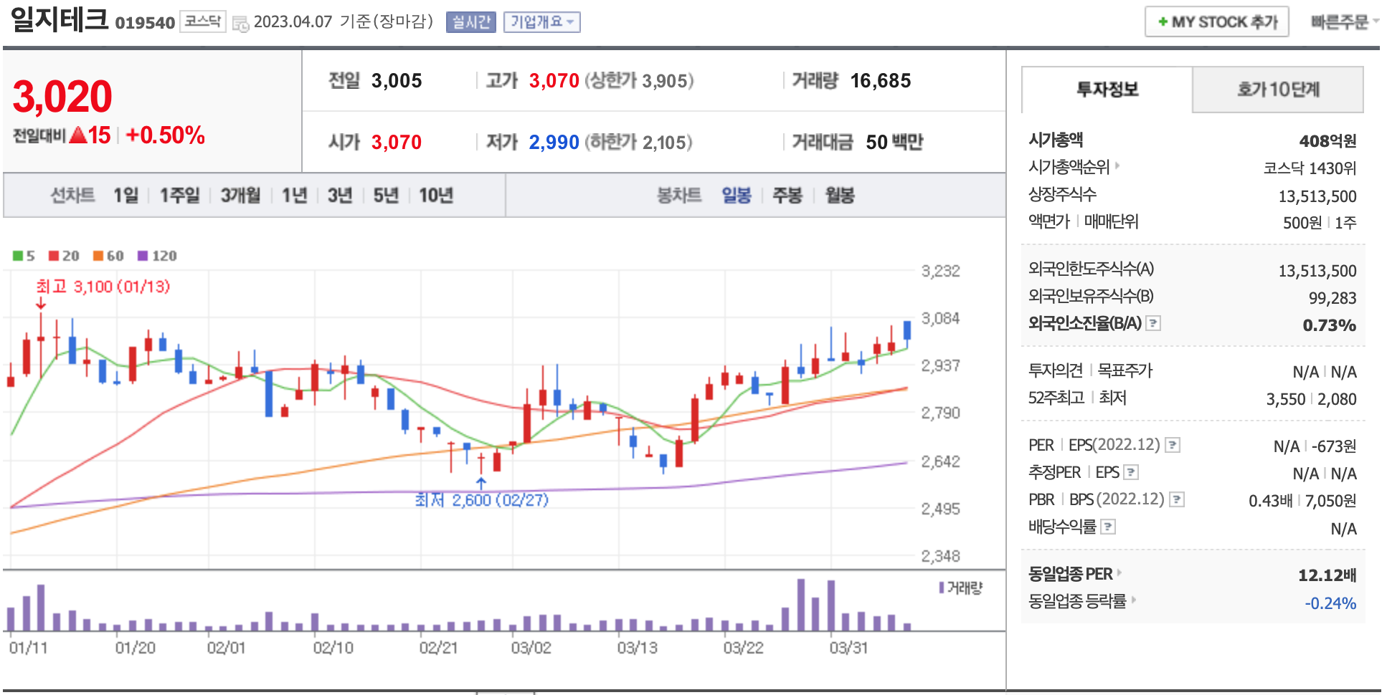This screenshot has width=1387, height=695.
Task: Expand the 빠른주문 quick order dropdown
Action: tap(1344, 22)
